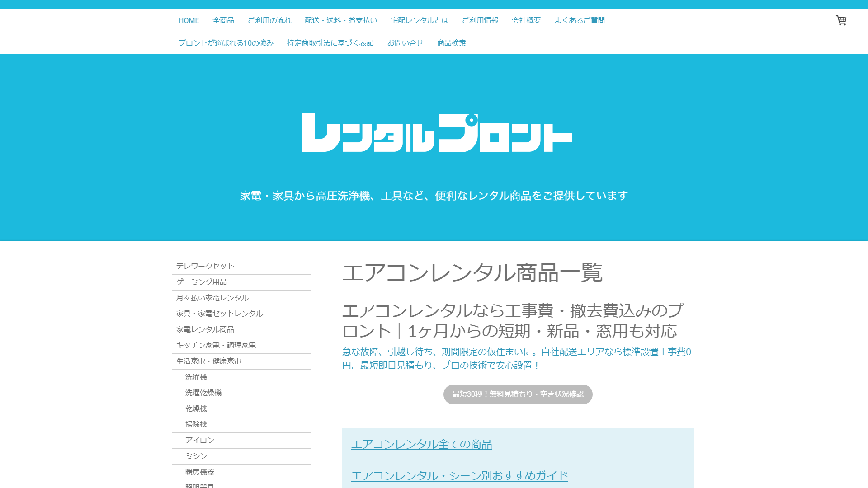Viewport: 868px width, 488px height.
Task: Select 月々払い家電レンタル in the sidebar
Action: 241,298
